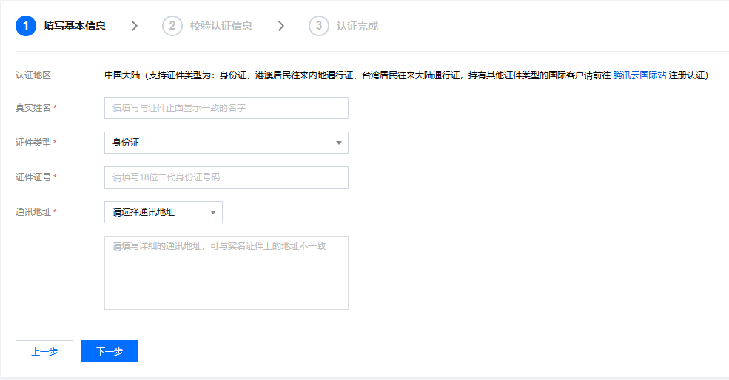Focus the 真实姓名 input field
Screen dimensions: 729x380
click(226, 108)
